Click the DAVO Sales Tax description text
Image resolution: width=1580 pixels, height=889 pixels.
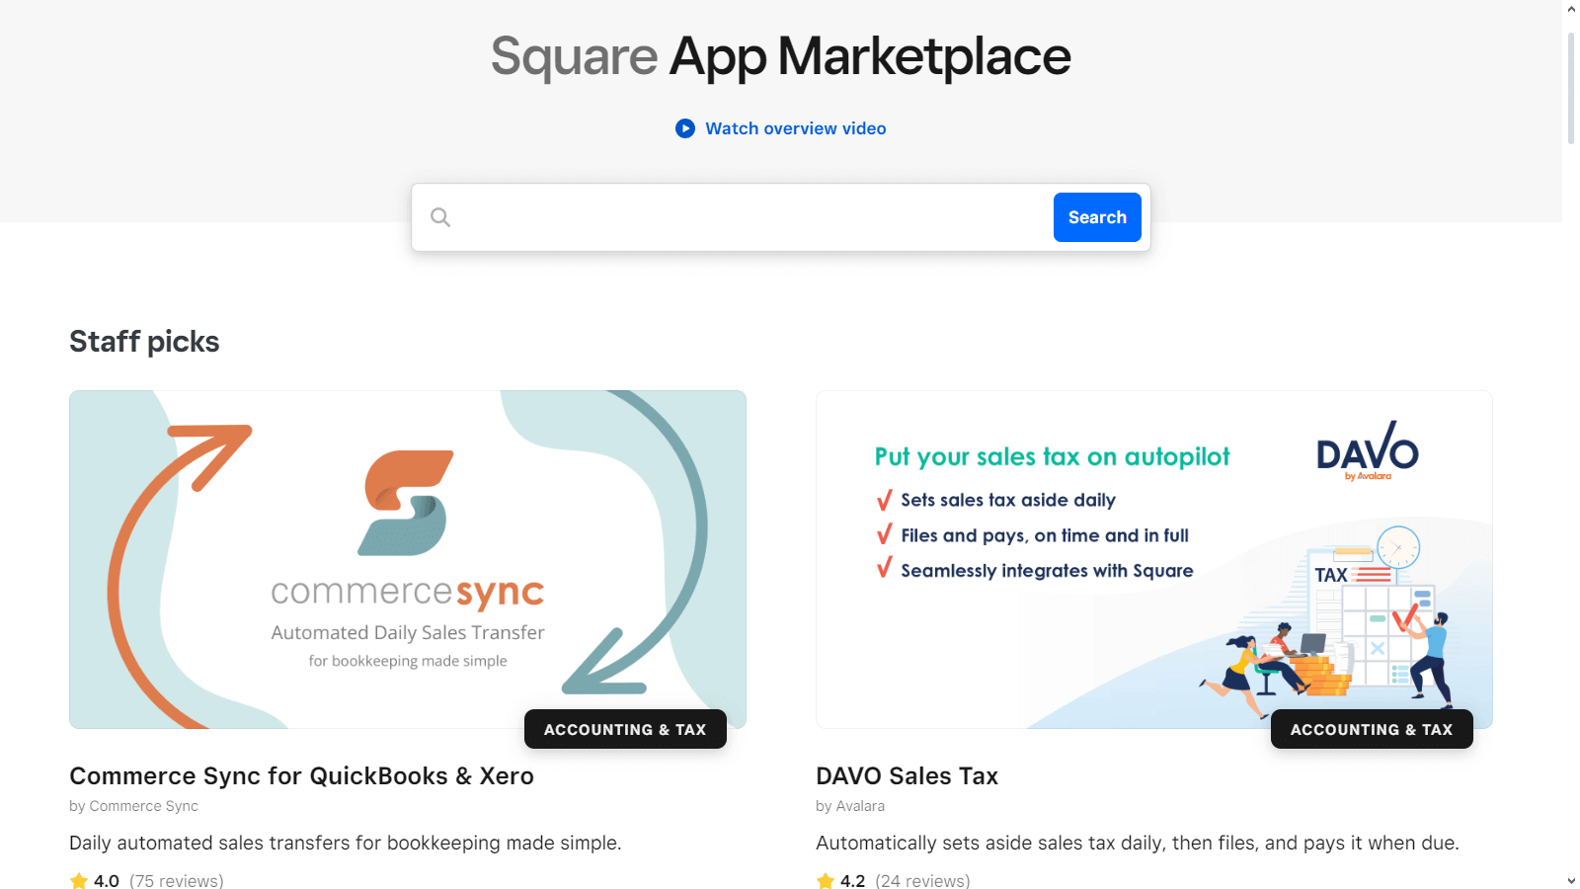click(x=1138, y=843)
